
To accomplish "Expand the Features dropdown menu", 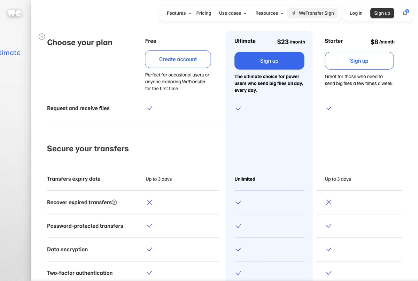I will 179,13.
